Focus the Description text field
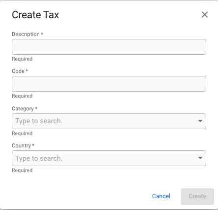This screenshot has height=210, width=218. [x=109, y=47]
